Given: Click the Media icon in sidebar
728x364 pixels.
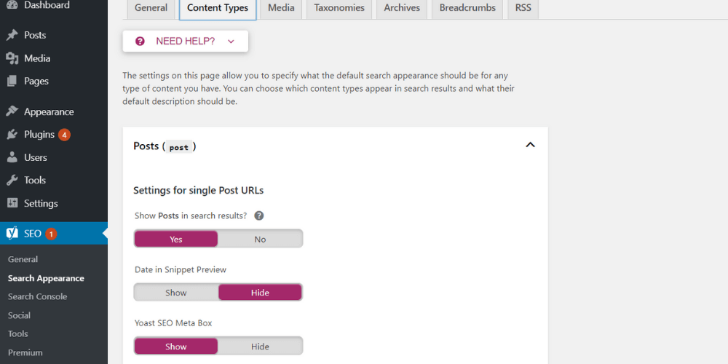Looking at the screenshot, I should coord(12,58).
